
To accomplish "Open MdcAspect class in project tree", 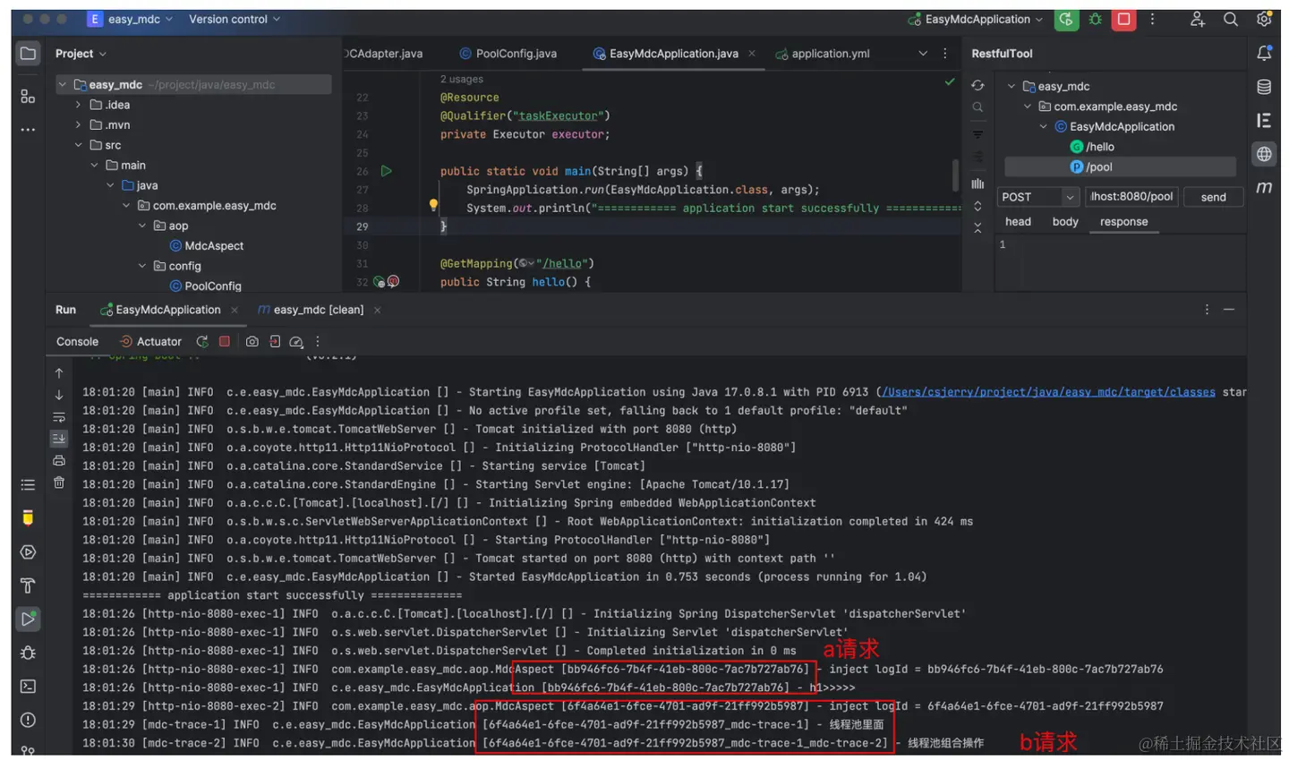I will click(x=206, y=246).
